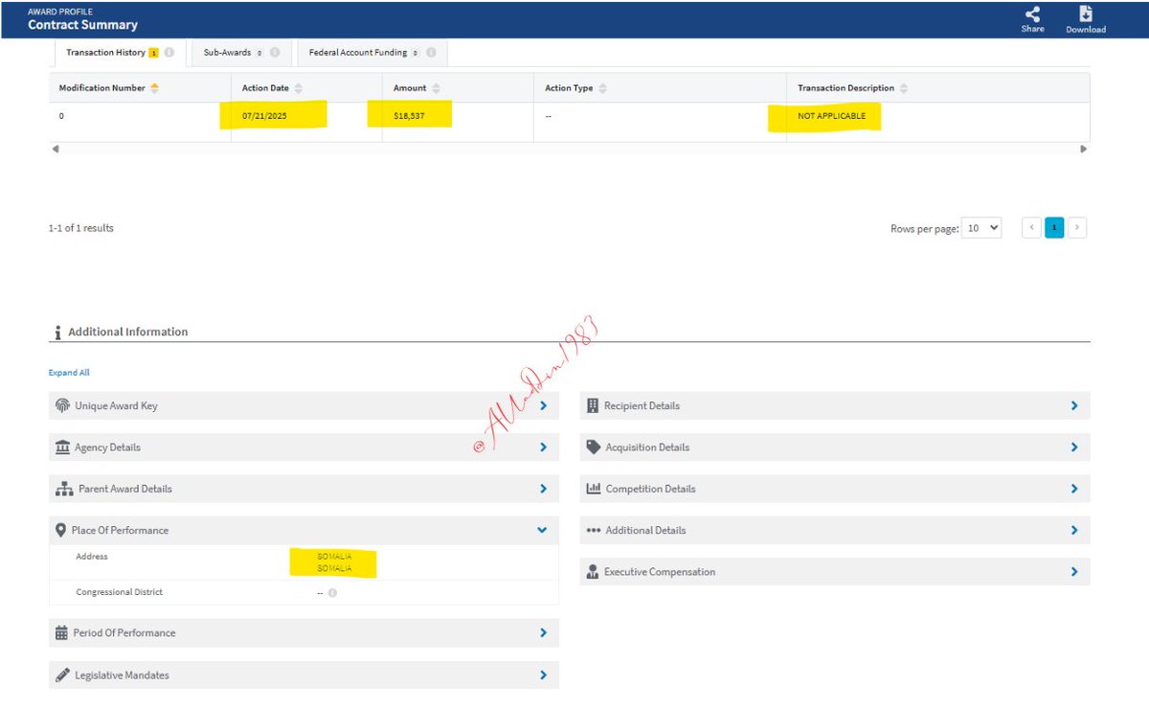Click previous page arrow button
This screenshot has height=711, width=1149.
point(1031,228)
